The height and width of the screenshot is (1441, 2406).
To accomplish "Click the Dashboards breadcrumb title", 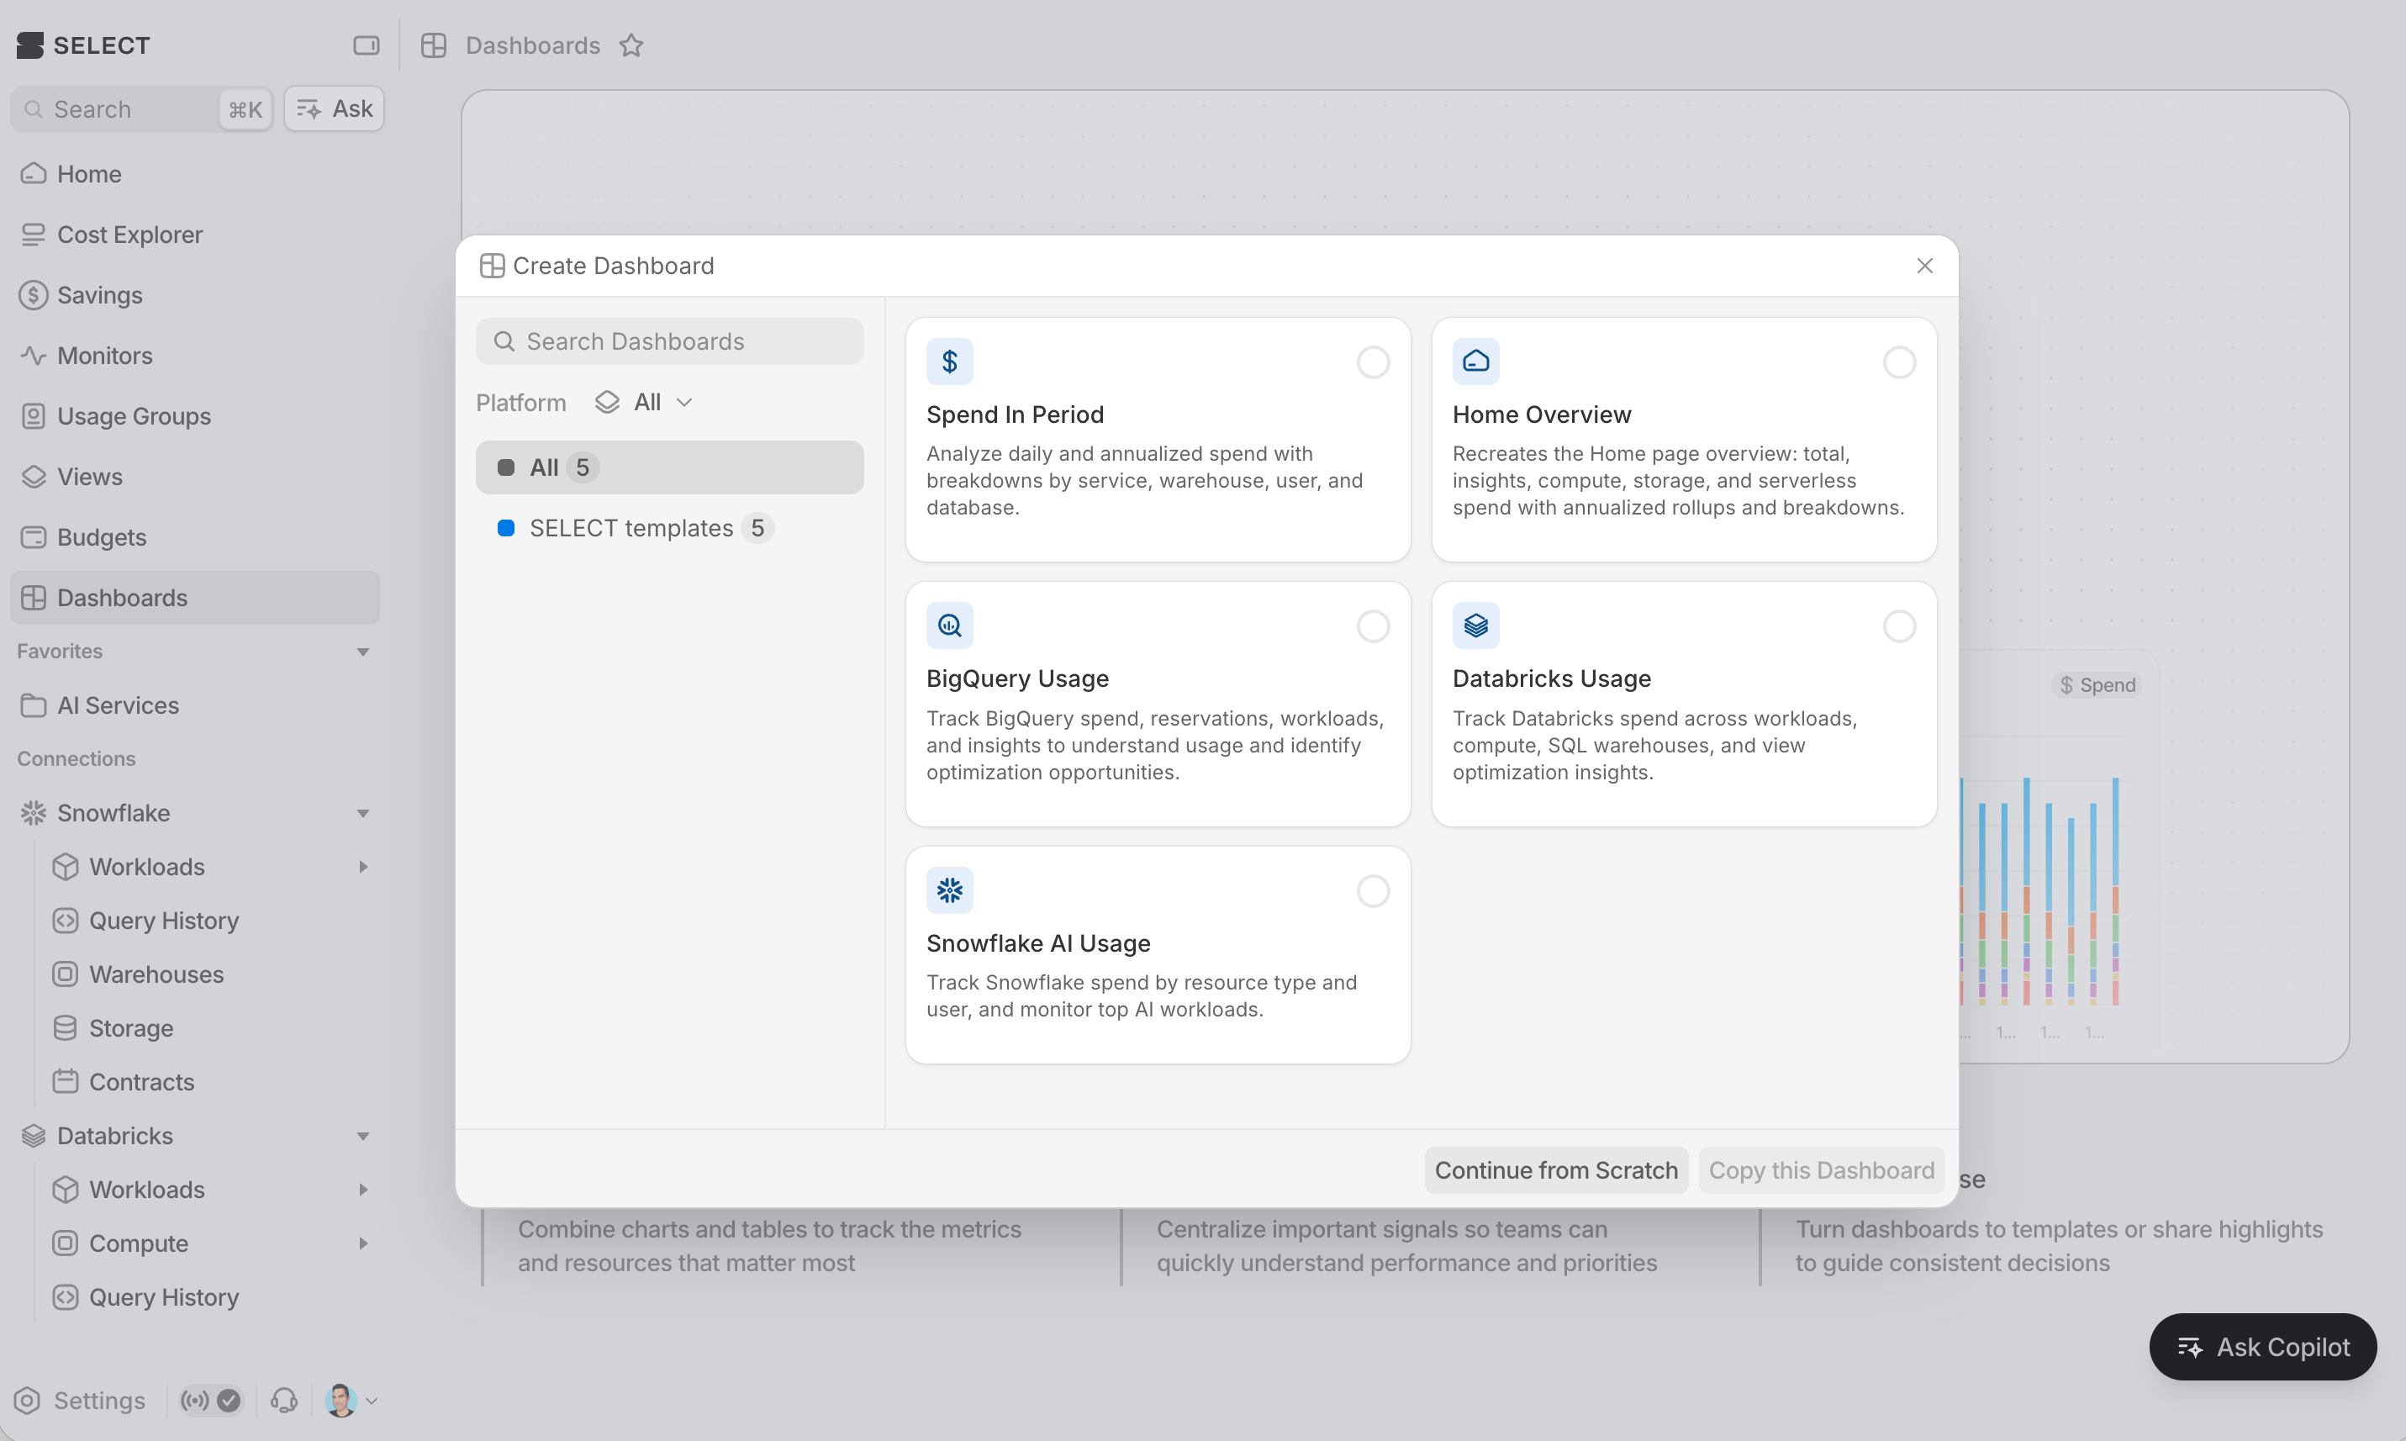I will point(533,45).
